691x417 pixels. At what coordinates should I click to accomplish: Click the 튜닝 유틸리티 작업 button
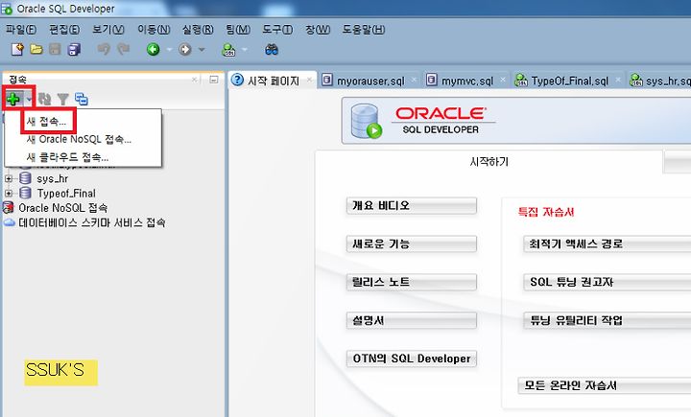[x=608, y=320]
